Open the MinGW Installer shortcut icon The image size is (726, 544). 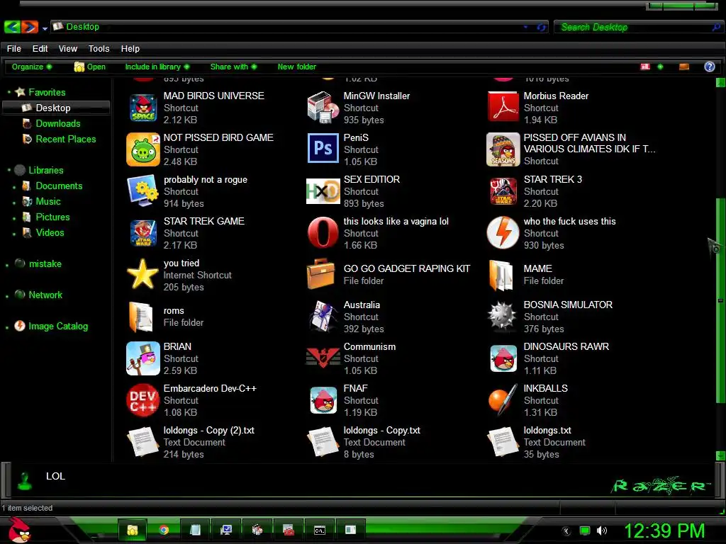point(323,108)
